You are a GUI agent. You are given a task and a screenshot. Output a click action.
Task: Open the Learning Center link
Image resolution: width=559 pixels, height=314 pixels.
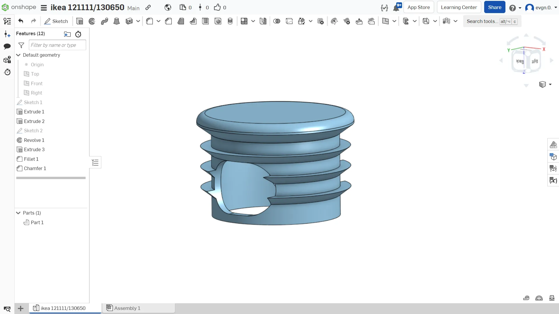pyautogui.click(x=459, y=7)
